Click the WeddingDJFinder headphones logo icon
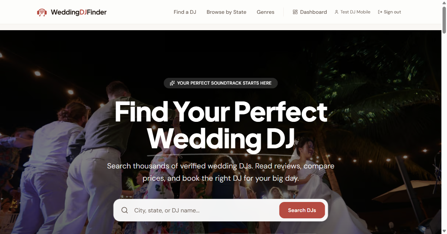Viewport: 447px width, 234px height. (42, 12)
